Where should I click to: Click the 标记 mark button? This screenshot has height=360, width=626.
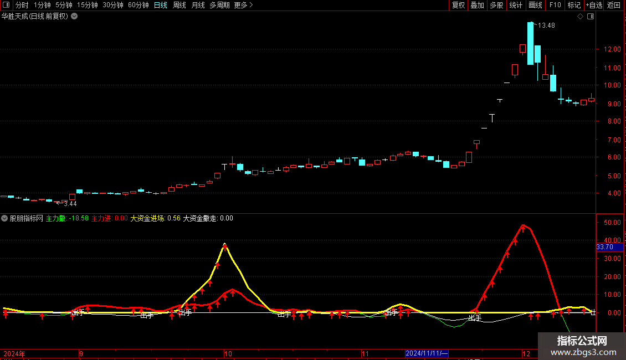[574, 5]
